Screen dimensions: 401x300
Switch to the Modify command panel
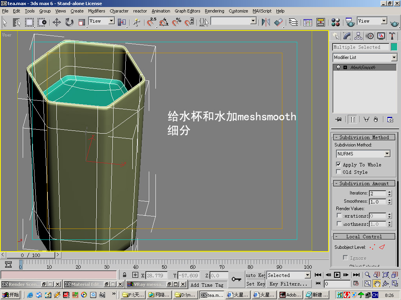347,36
